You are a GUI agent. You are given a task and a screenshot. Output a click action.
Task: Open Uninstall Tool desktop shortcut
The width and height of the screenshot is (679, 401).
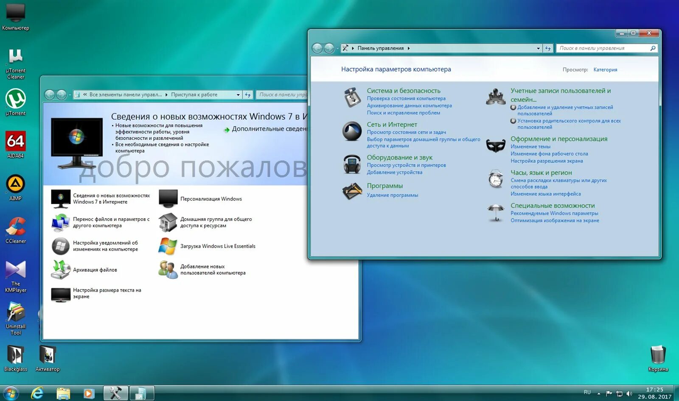pos(16,319)
